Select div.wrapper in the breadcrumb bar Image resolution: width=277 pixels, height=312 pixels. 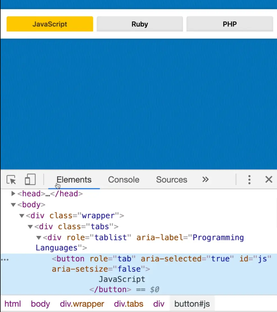82,304
